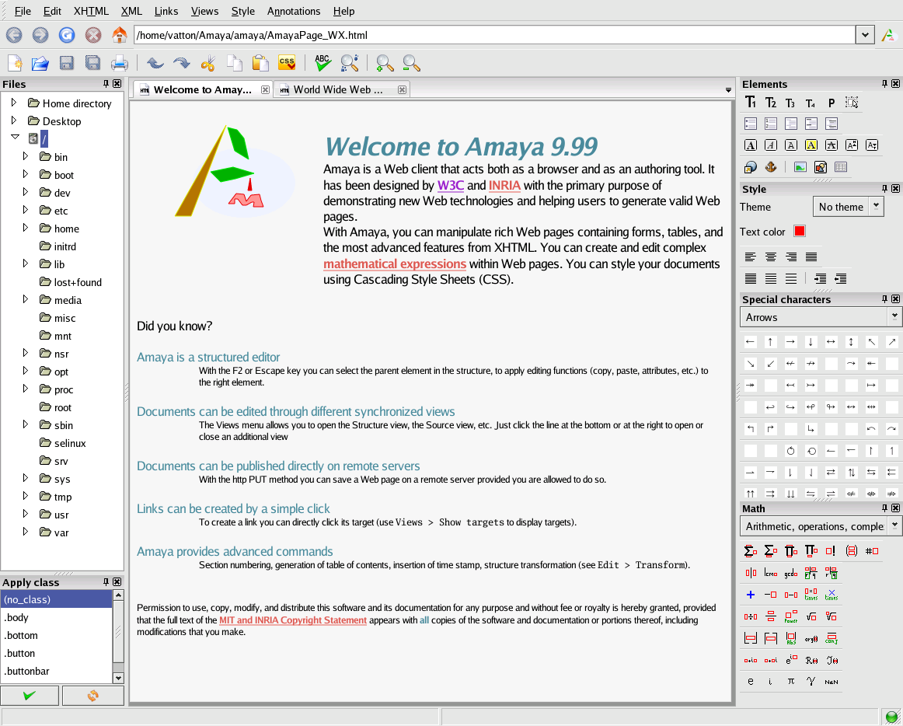Insert the left arrow special character
The image size is (903, 726).
click(x=750, y=342)
